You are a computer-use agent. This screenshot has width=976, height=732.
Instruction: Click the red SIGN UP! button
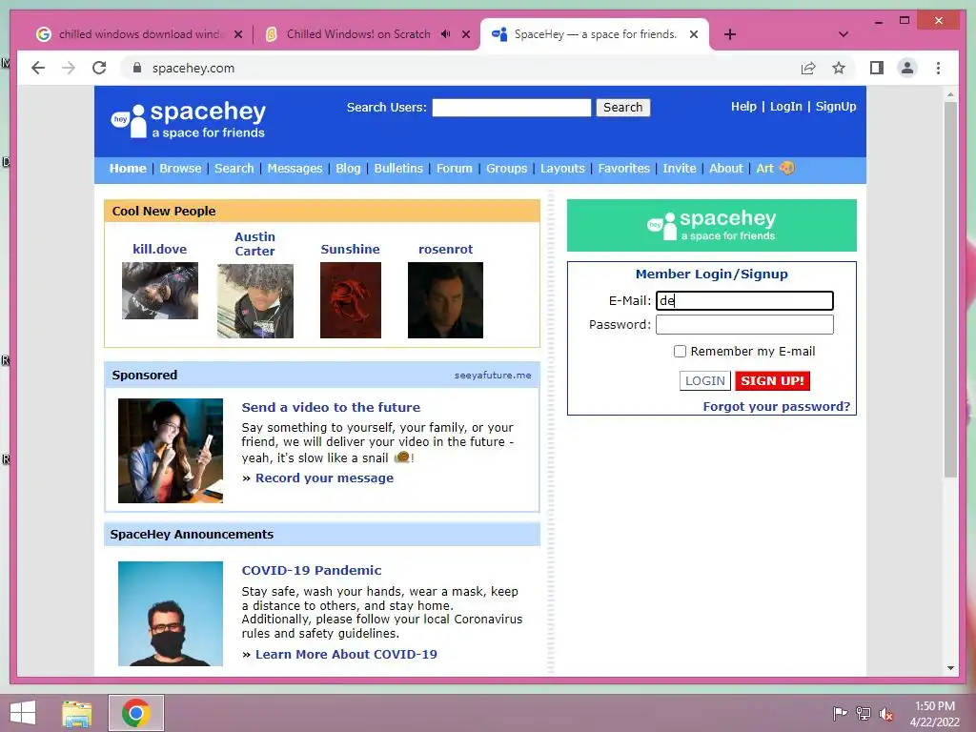(772, 380)
